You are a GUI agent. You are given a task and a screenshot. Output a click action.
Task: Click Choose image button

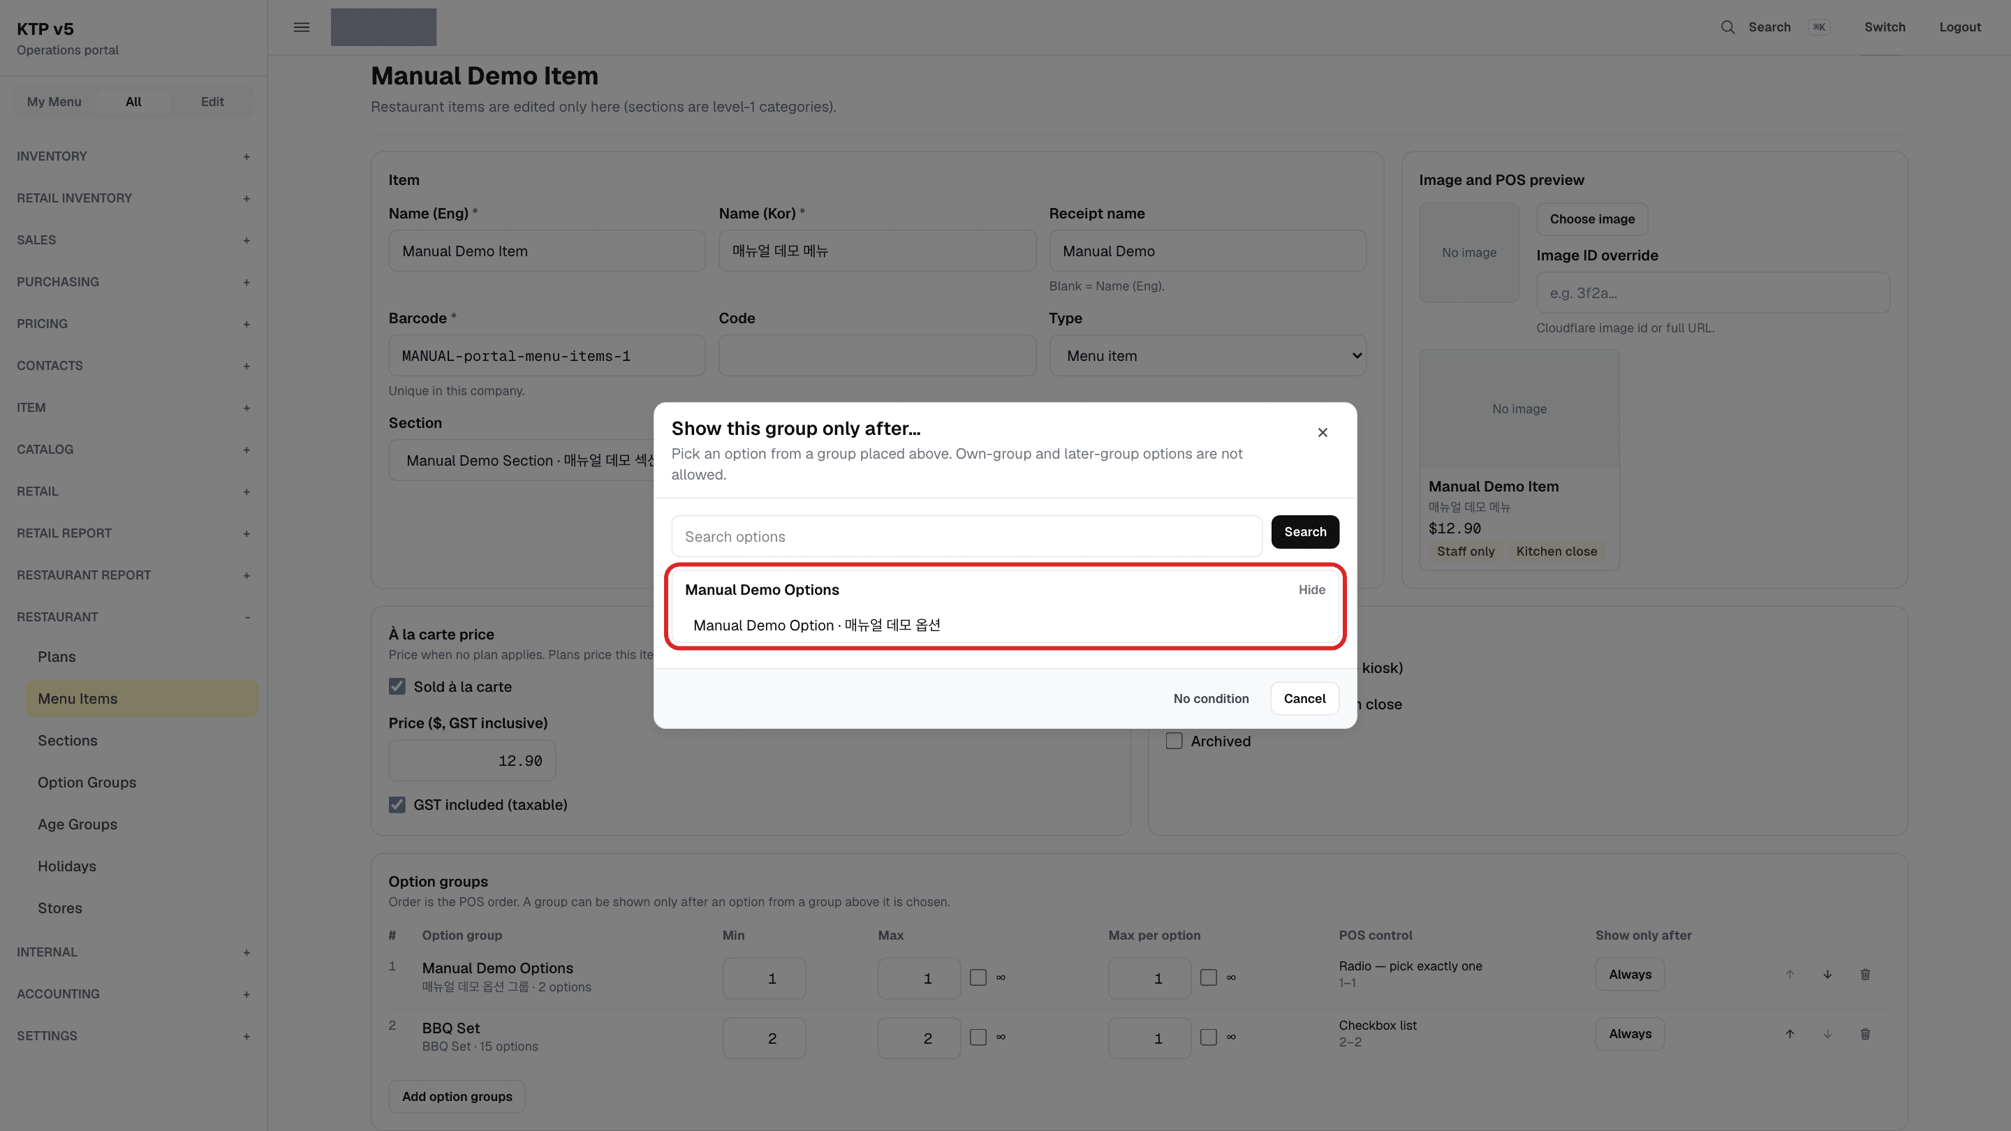(x=1592, y=219)
